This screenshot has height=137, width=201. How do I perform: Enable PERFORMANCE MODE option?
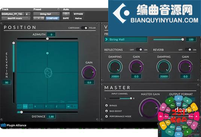pos(106,116)
